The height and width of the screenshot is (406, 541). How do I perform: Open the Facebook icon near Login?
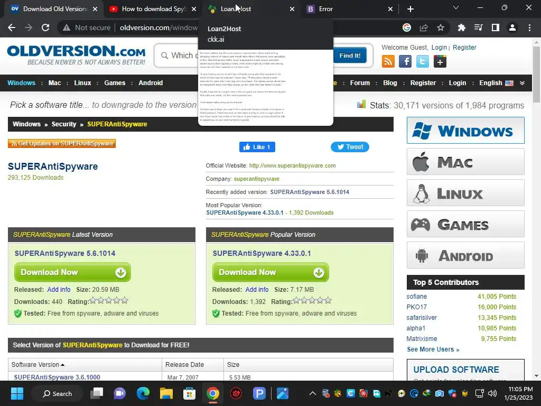[405, 61]
